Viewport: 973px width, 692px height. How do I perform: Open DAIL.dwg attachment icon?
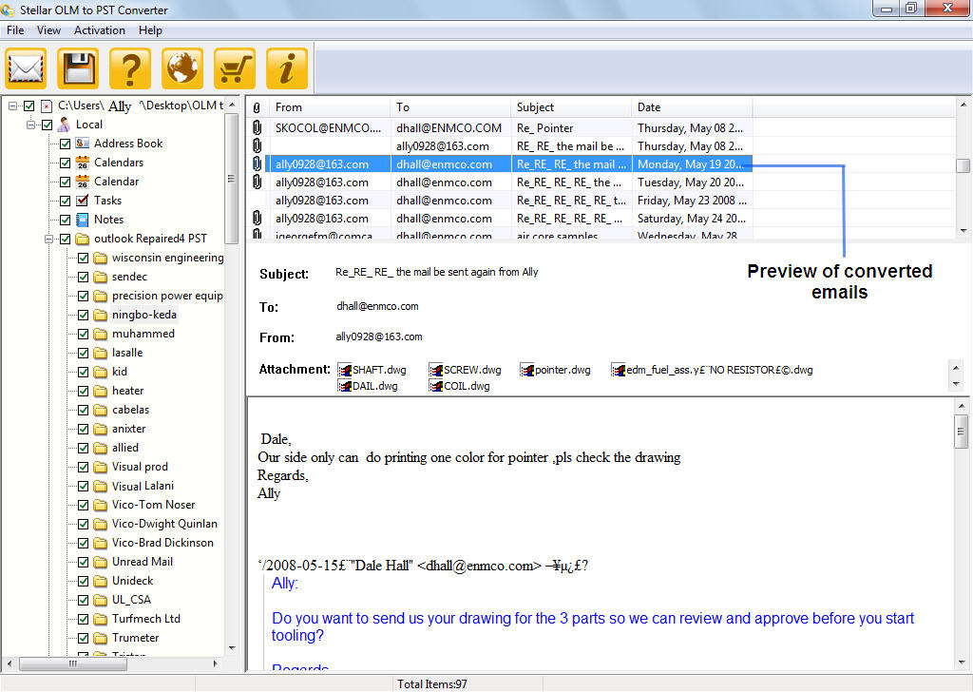pos(344,386)
